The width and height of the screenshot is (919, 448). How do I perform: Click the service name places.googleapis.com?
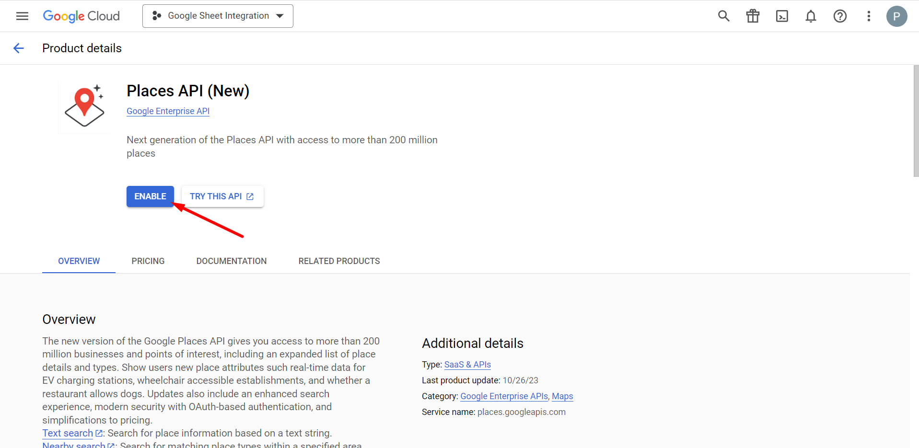pyautogui.click(x=522, y=412)
